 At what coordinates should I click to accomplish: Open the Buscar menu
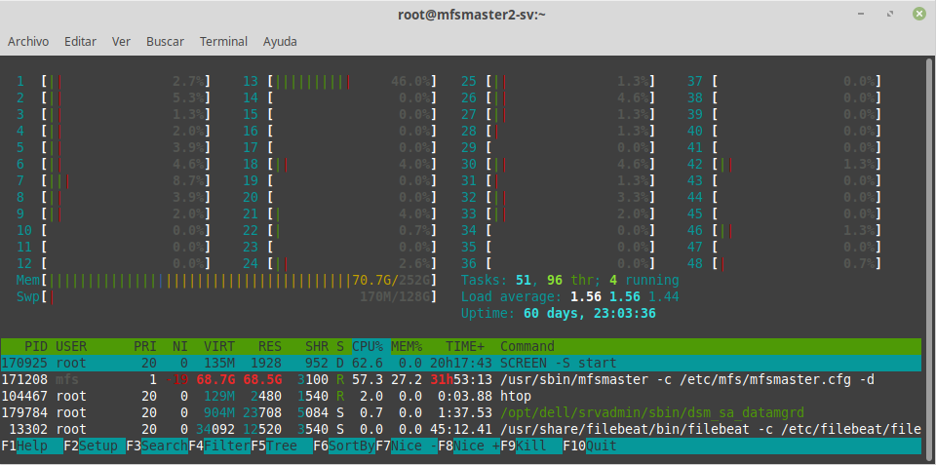tap(165, 41)
